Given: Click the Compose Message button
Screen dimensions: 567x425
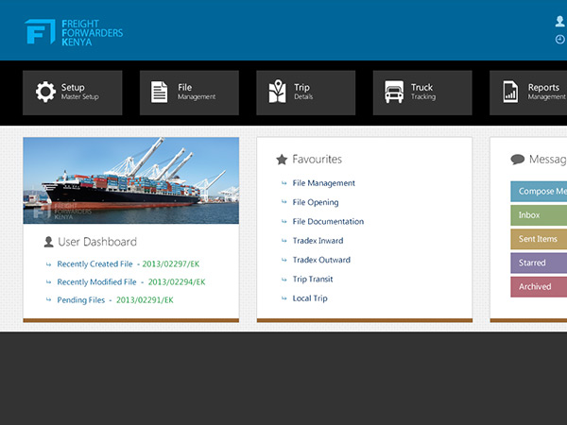Looking at the screenshot, I should tap(540, 192).
